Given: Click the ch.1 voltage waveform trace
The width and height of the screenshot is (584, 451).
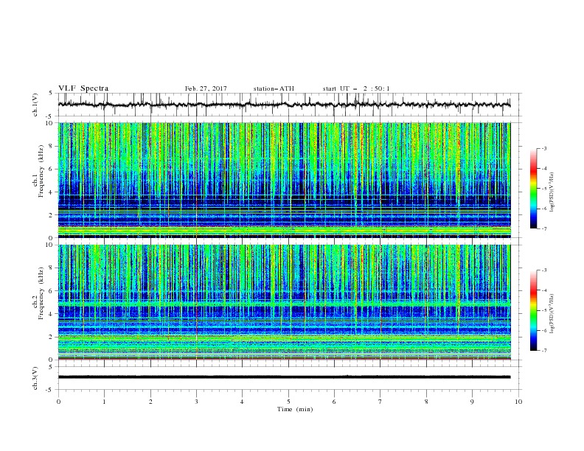Looking at the screenshot, I should pos(284,105).
